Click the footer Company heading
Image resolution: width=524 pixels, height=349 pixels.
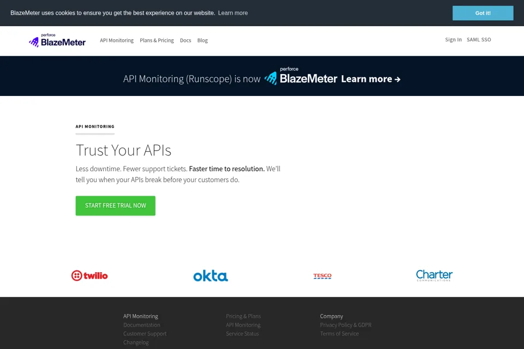click(331, 316)
